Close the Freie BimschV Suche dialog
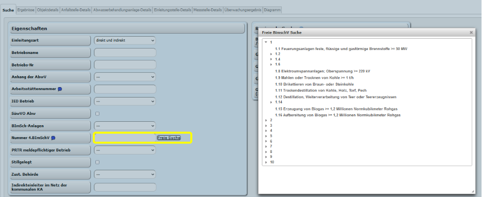The width and height of the screenshot is (482, 197). [471, 32]
